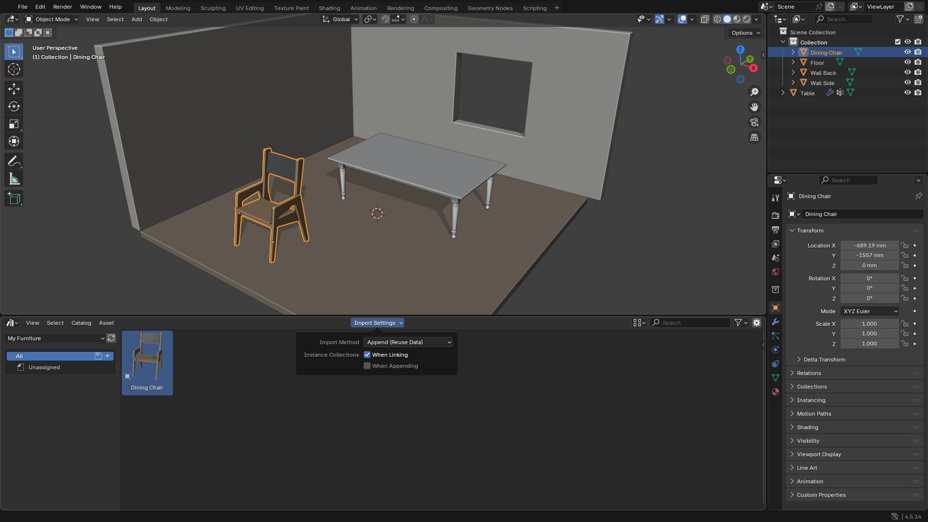Viewport: 928px width, 522px height.
Task: Open asset browser settings gear
Action: 756,322
